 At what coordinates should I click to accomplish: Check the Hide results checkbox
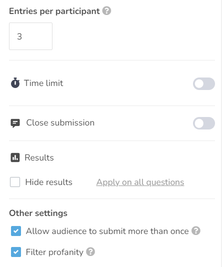coord(15,182)
